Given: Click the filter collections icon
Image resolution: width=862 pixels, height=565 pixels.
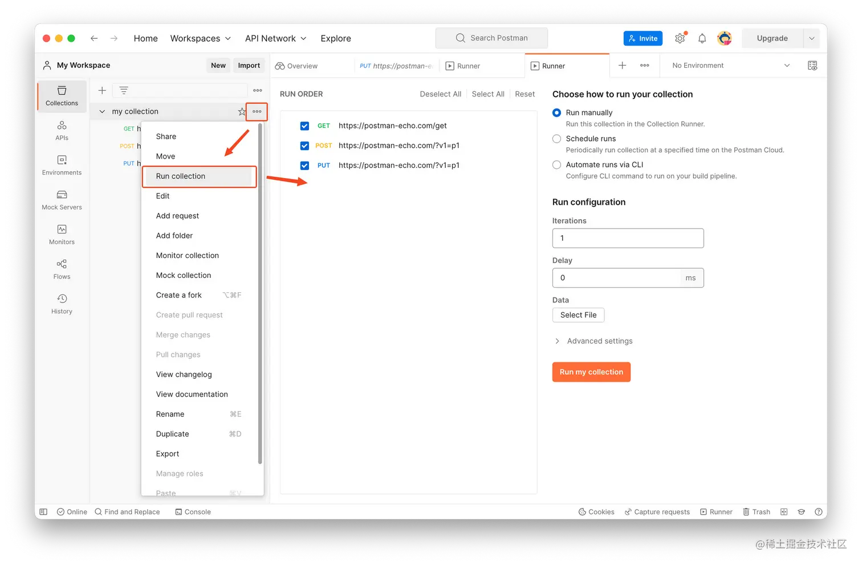Looking at the screenshot, I should coord(124,90).
